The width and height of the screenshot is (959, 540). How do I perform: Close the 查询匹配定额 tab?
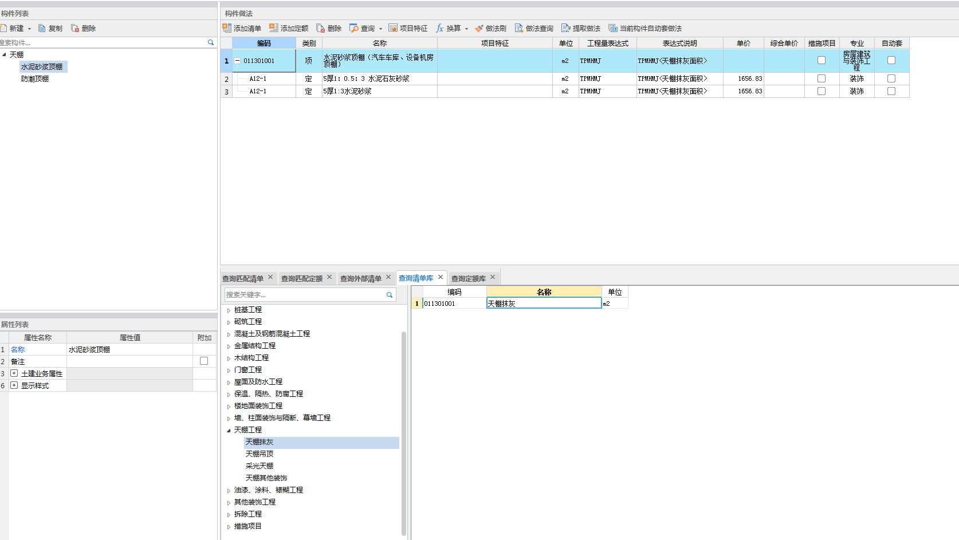[x=329, y=277]
